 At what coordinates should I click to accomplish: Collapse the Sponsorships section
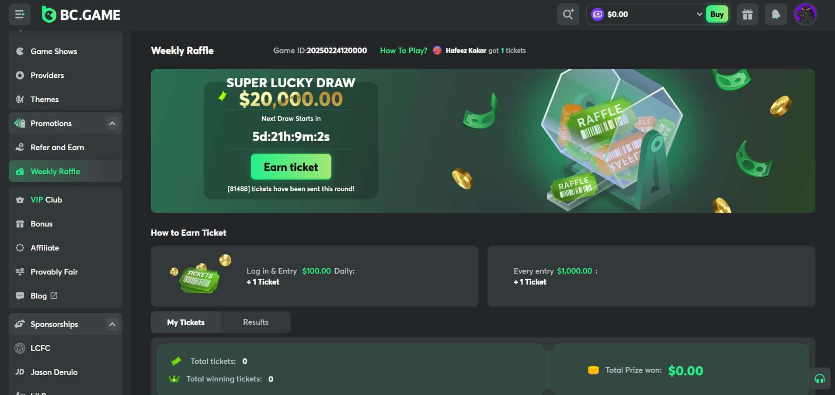112,324
